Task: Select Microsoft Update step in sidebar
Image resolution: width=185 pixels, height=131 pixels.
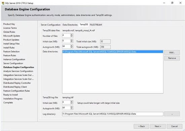Action: pos(11,36)
